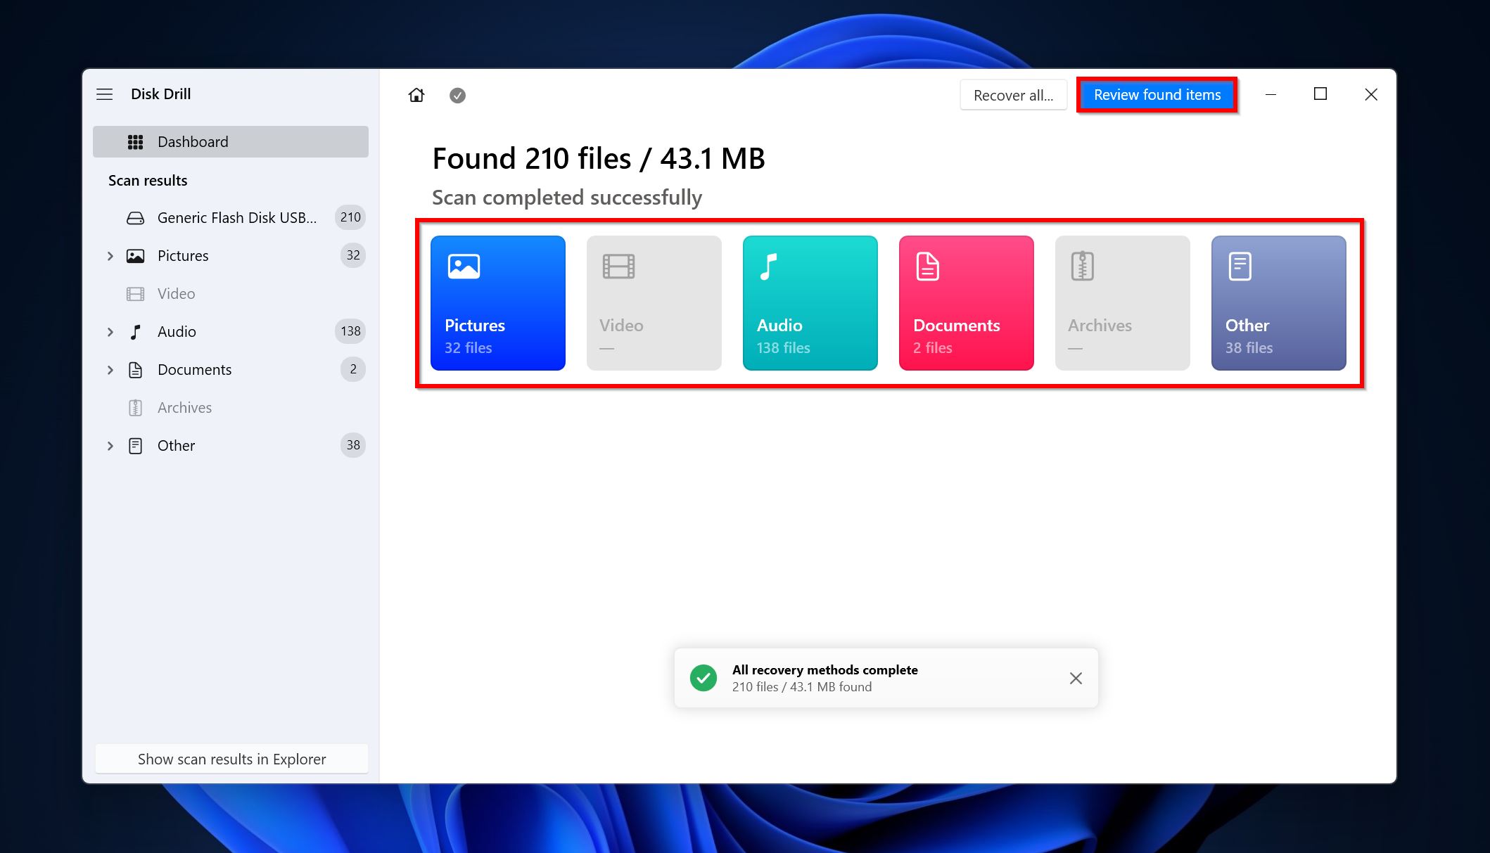Select the Audio sidebar item

[176, 331]
